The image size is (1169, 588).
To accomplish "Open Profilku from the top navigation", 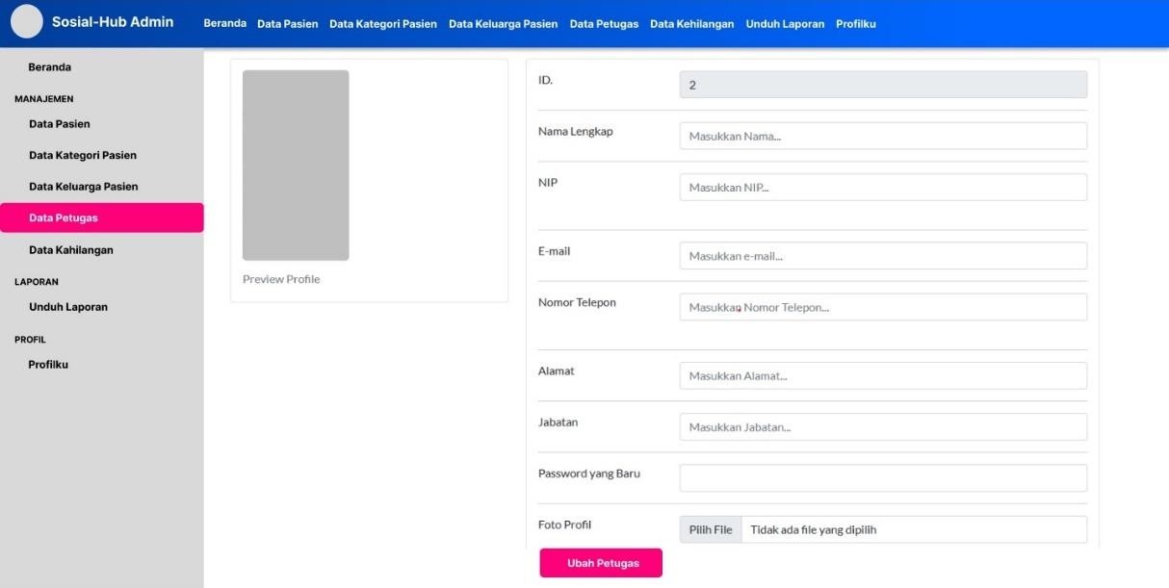I will click(855, 24).
